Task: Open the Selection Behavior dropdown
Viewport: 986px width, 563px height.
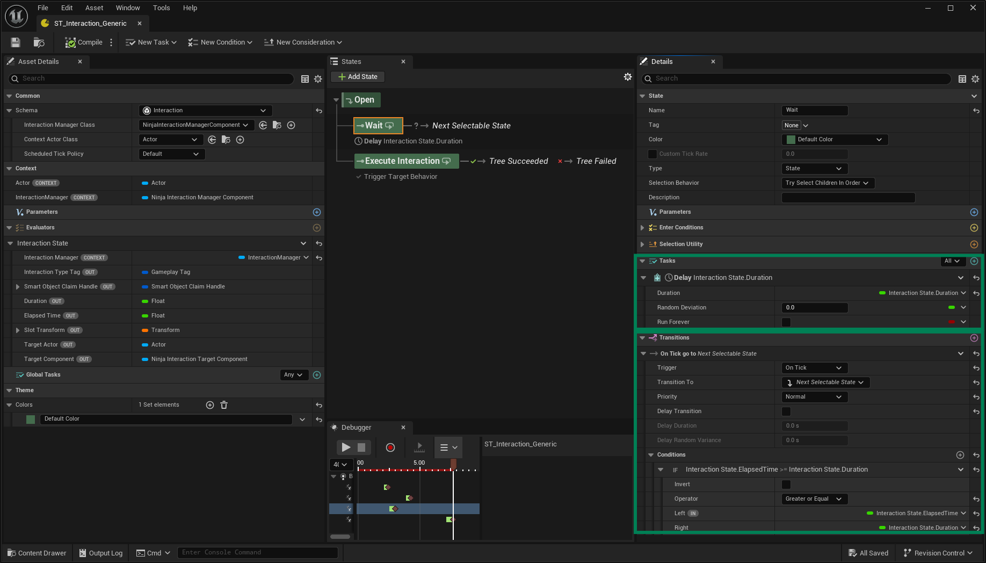Action: tap(828, 183)
